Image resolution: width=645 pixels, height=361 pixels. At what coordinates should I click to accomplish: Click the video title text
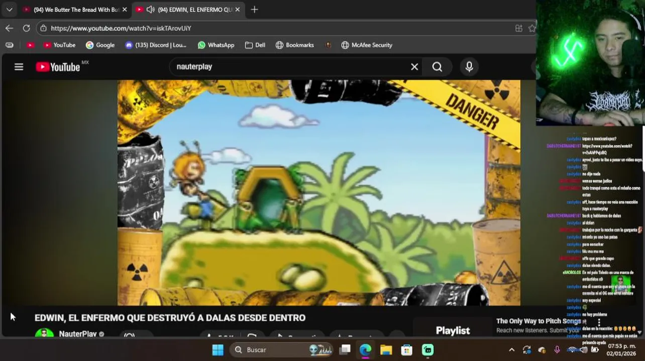coord(170,318)
